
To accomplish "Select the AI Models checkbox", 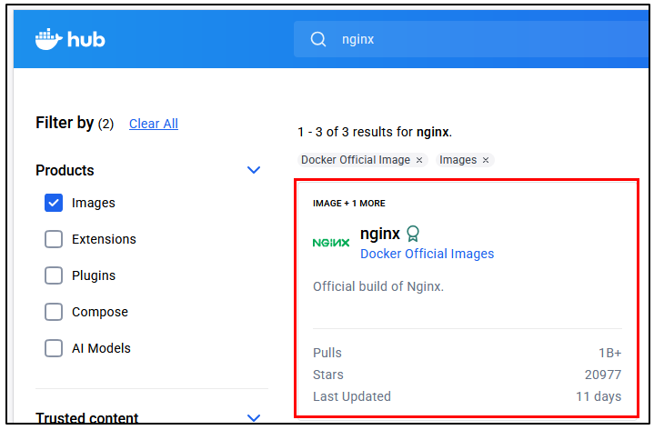I will tap(54, 348).
